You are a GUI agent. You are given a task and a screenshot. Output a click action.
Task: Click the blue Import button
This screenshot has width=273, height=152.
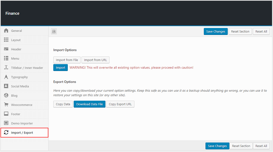(x=61, y=68)
